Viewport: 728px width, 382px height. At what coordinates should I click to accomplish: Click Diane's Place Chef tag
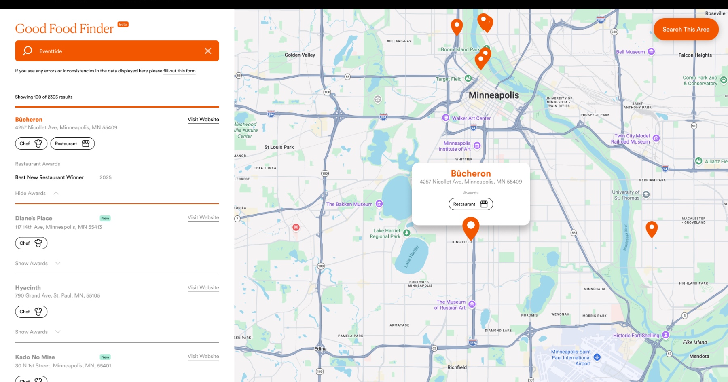coord(31,243)
